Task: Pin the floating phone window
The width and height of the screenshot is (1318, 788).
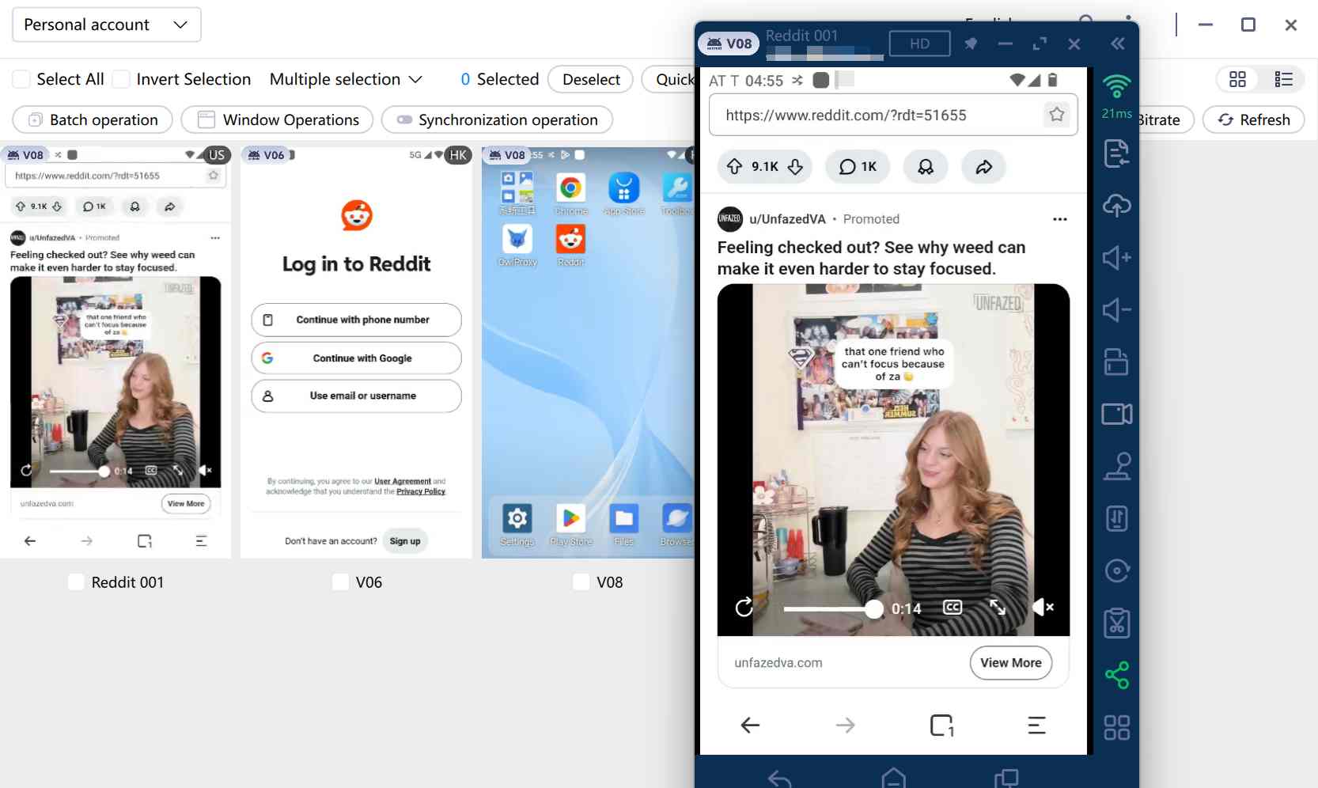Action: click(971, 44)
